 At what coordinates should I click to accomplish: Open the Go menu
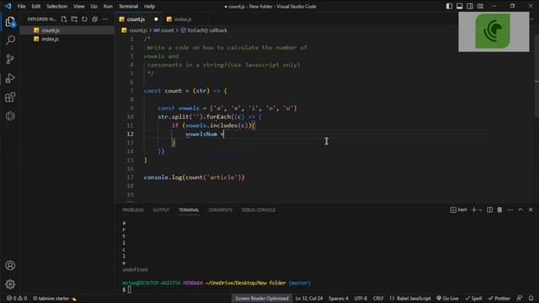click(93, 6)
